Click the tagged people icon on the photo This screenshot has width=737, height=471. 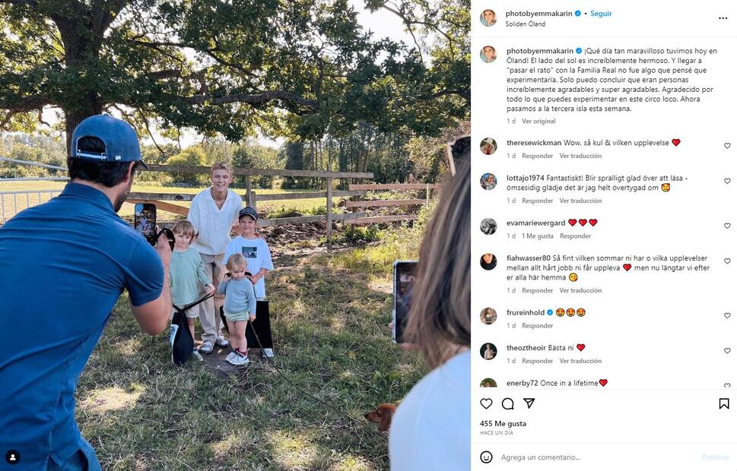(x=13, y=457)
